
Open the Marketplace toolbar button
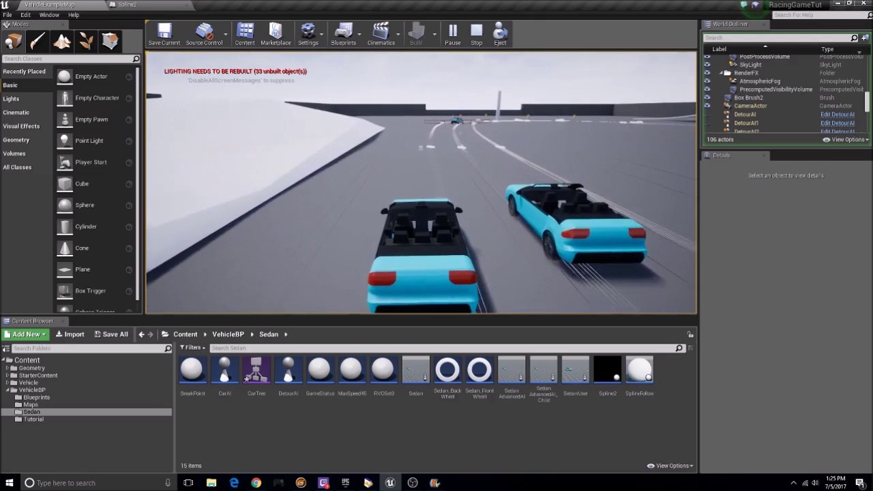[x=276, y=34]
